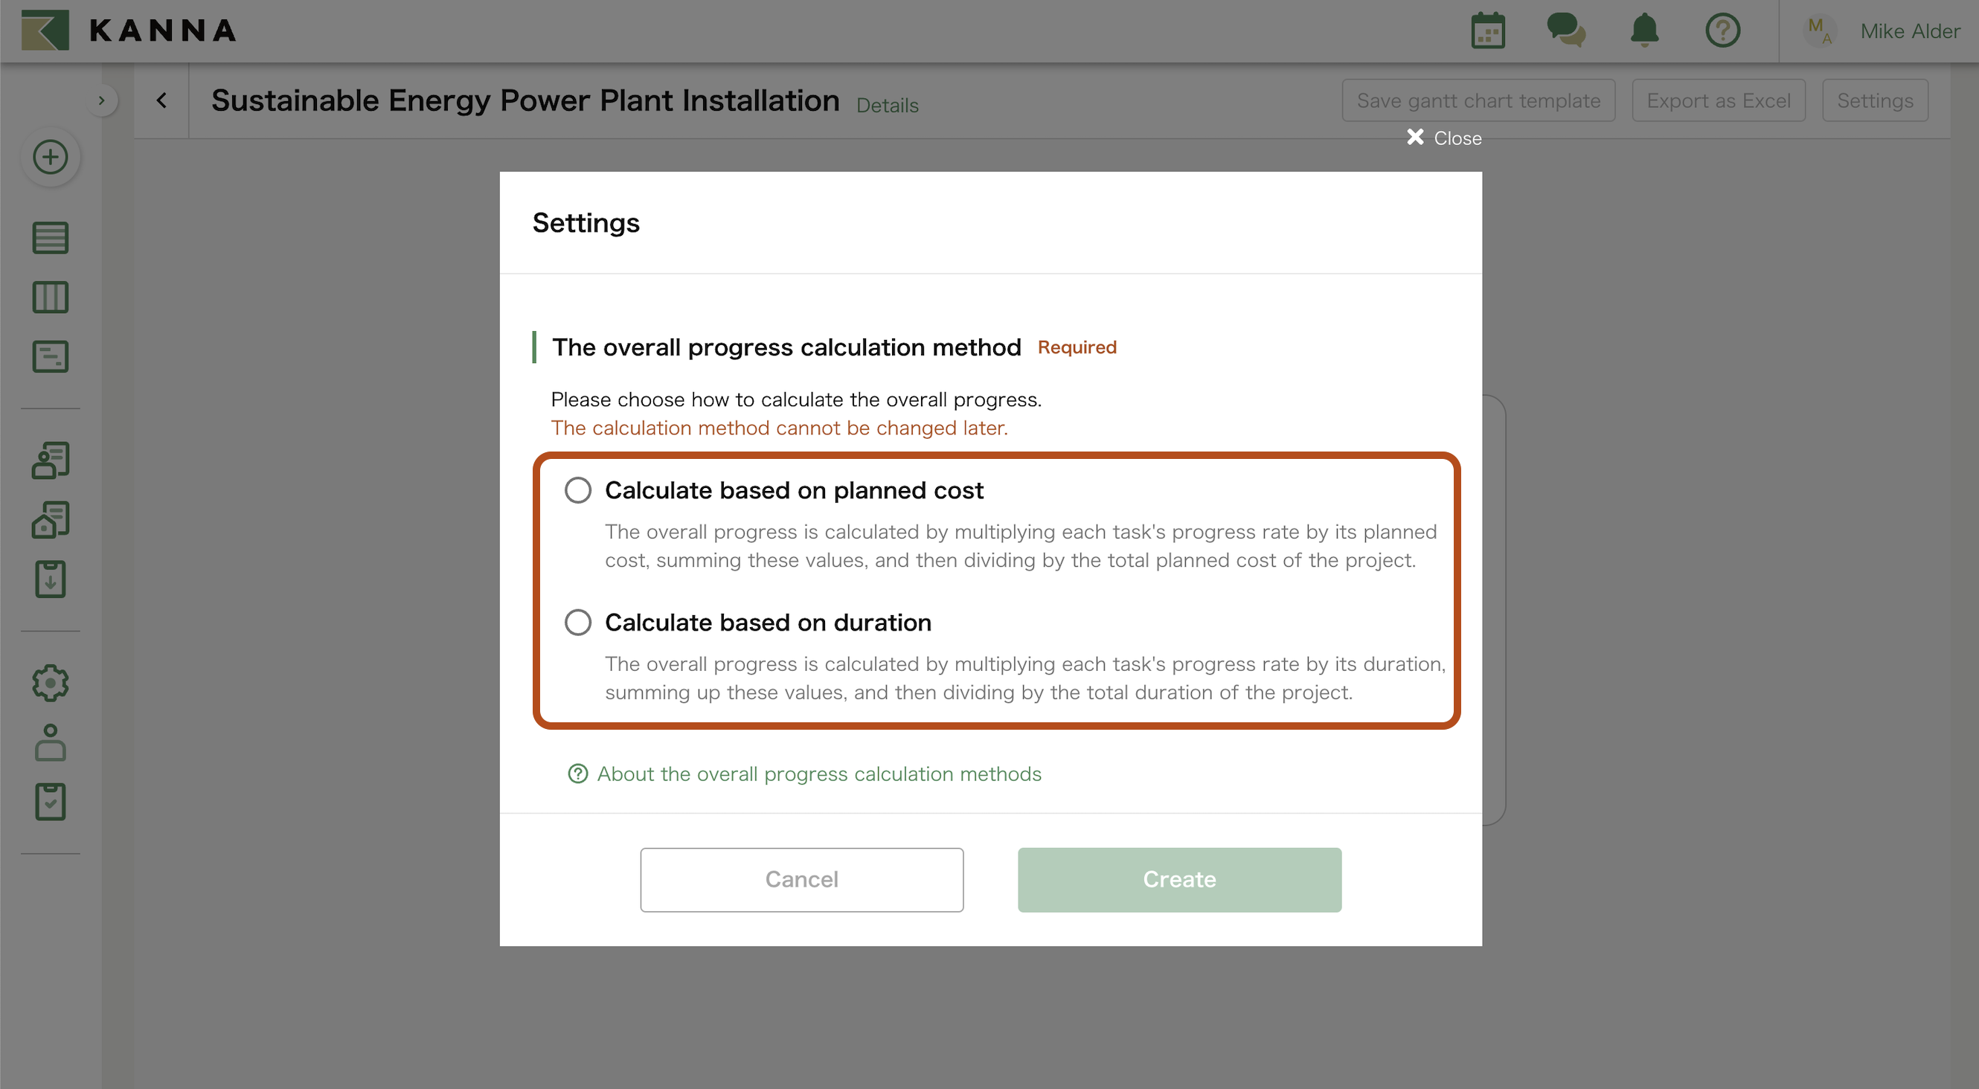Click Export as Excel

(x=1719, y=100)
